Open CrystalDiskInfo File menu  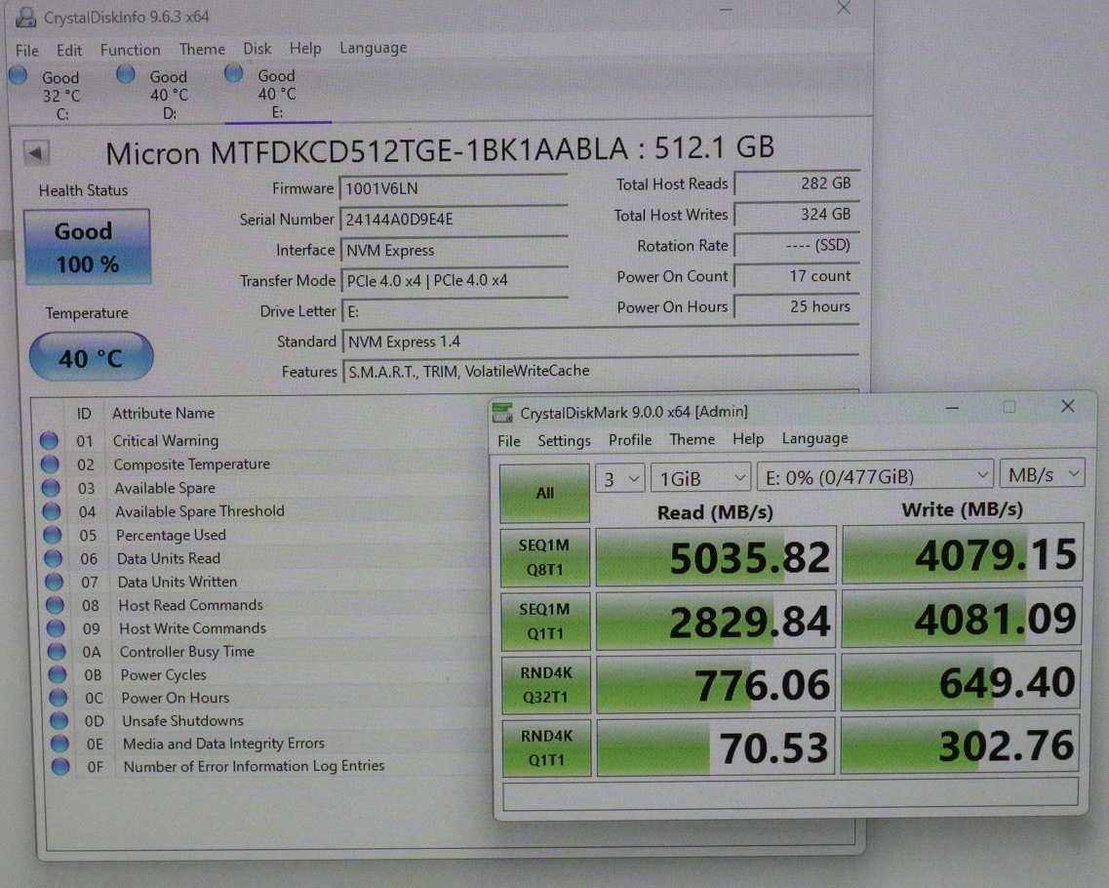[x=27, y=50]
